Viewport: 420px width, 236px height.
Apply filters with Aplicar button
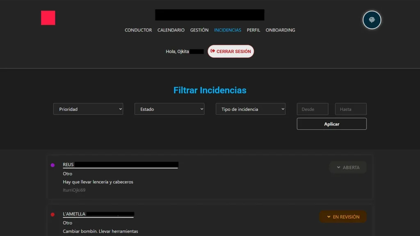(x=331, y=124)
